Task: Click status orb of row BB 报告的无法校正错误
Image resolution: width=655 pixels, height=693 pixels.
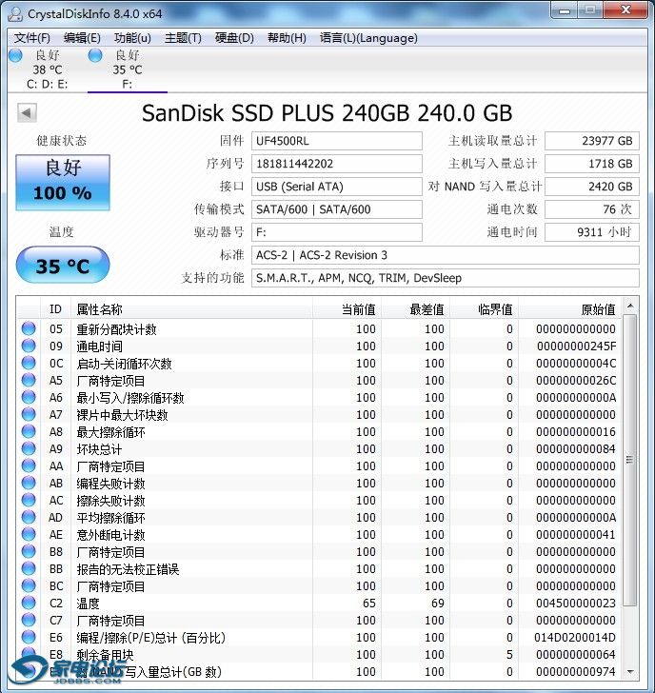Action: tap(29, 568)
